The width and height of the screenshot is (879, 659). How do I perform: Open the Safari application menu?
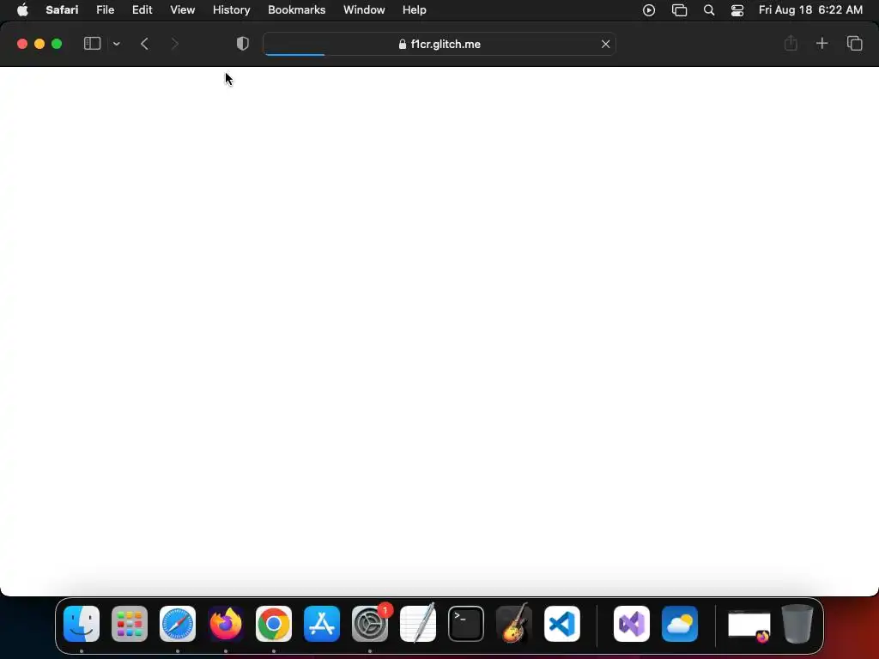pos(62,9)
